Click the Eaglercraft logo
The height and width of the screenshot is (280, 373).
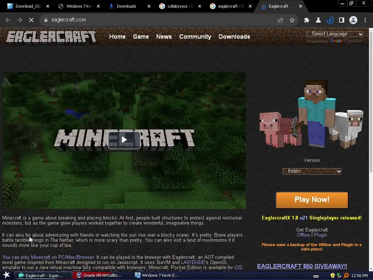(51, 38)
